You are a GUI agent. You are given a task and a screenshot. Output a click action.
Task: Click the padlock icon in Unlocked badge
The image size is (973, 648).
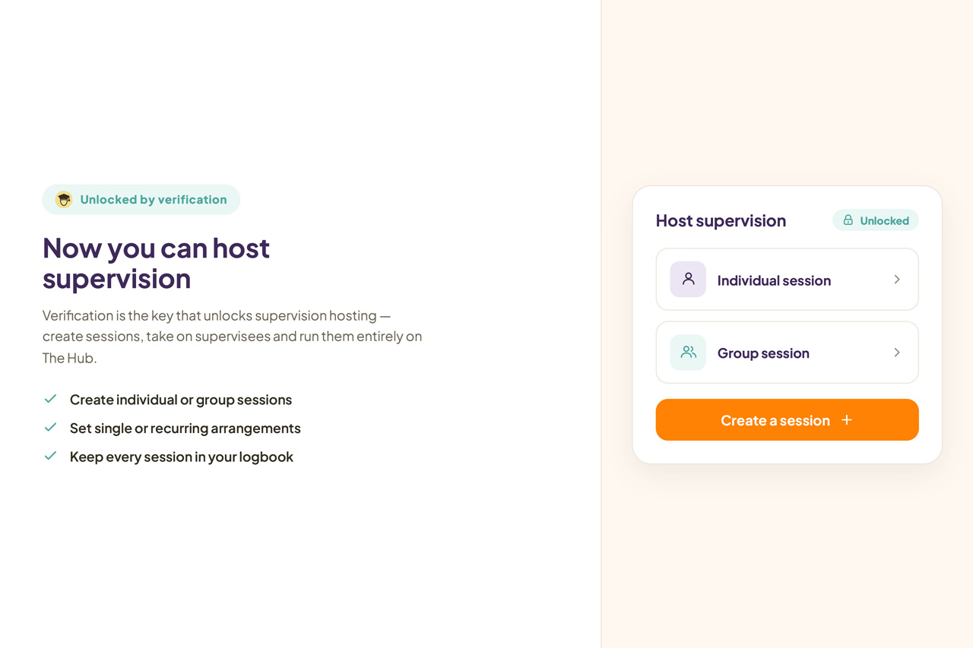tap(848, 220)
